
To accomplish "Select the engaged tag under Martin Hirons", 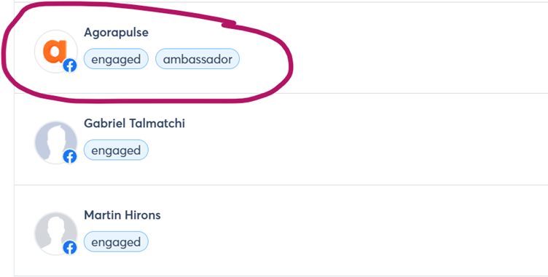I will pyautogui.click(x=116, y=242).
